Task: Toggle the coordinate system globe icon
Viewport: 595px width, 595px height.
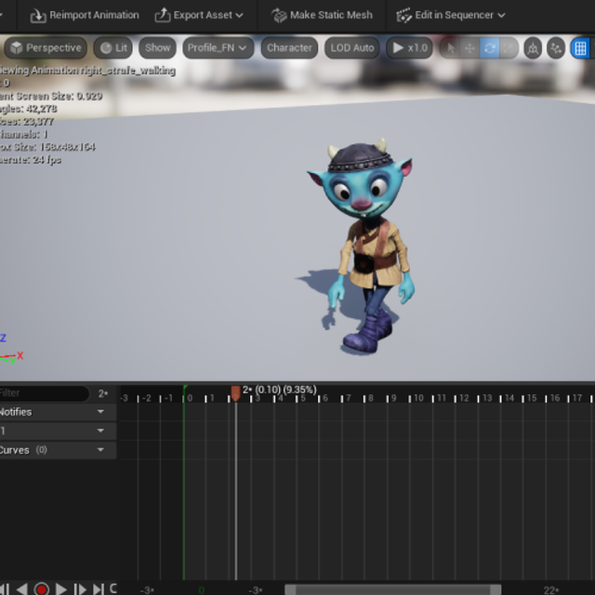Action: pyautogui.click(x=533, y=48)
